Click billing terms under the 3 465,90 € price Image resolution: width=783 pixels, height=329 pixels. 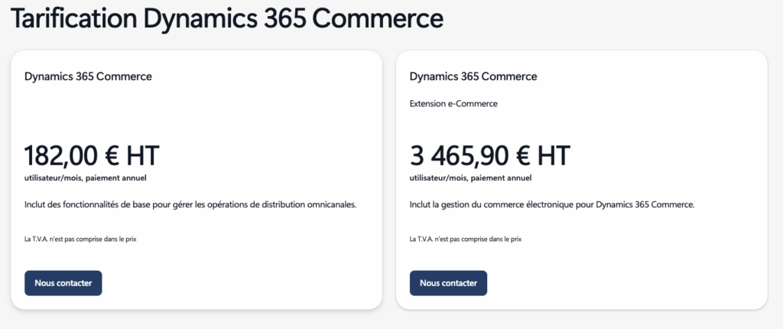click(470, 178)
